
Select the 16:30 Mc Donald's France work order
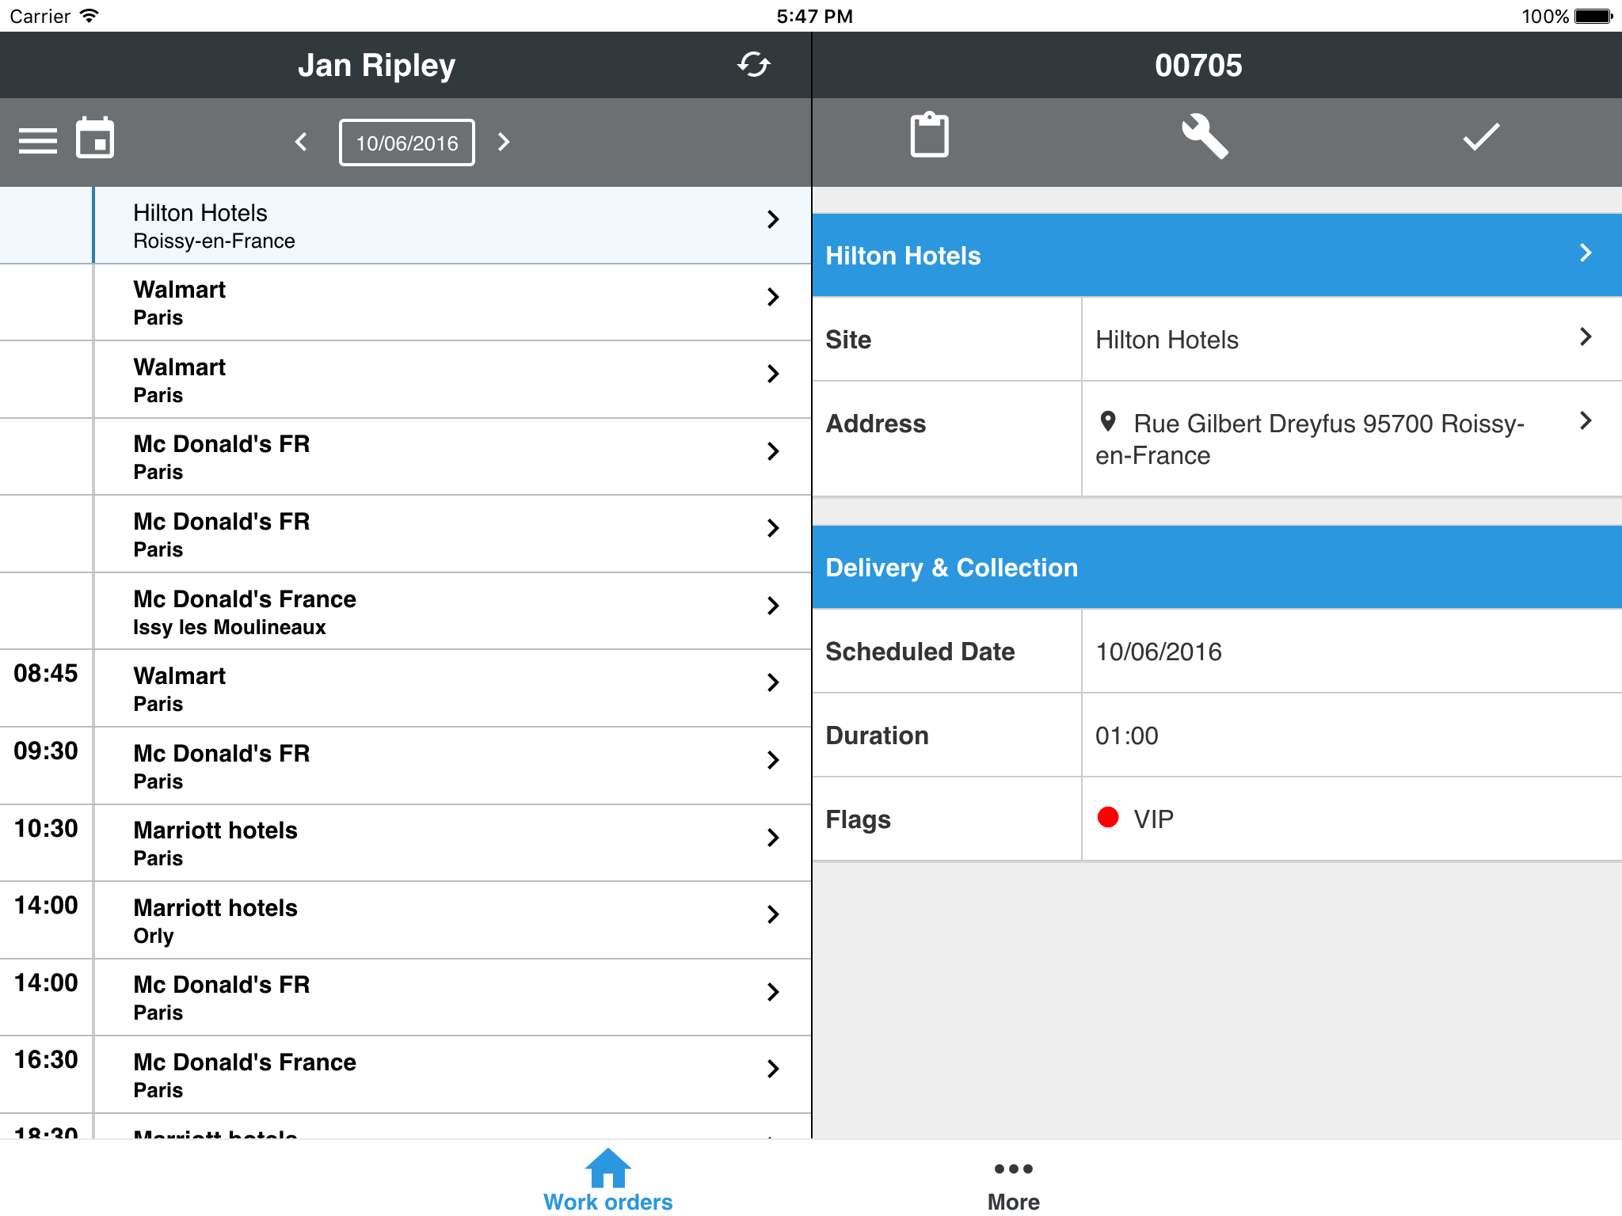pyautogui.click(x=405, y=1075)
